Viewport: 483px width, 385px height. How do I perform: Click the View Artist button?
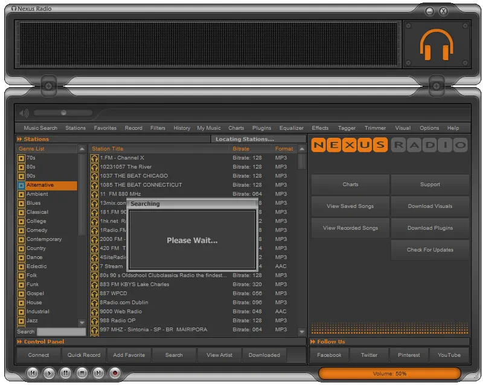click(219, 355)
